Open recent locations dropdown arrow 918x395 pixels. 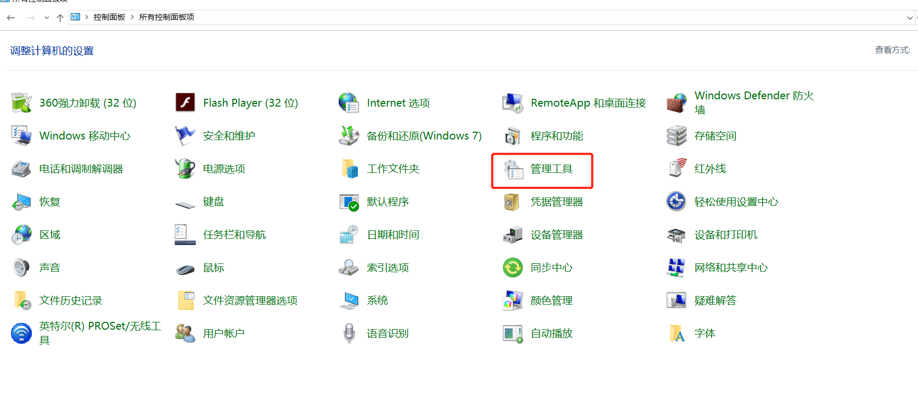coord(47,18)
